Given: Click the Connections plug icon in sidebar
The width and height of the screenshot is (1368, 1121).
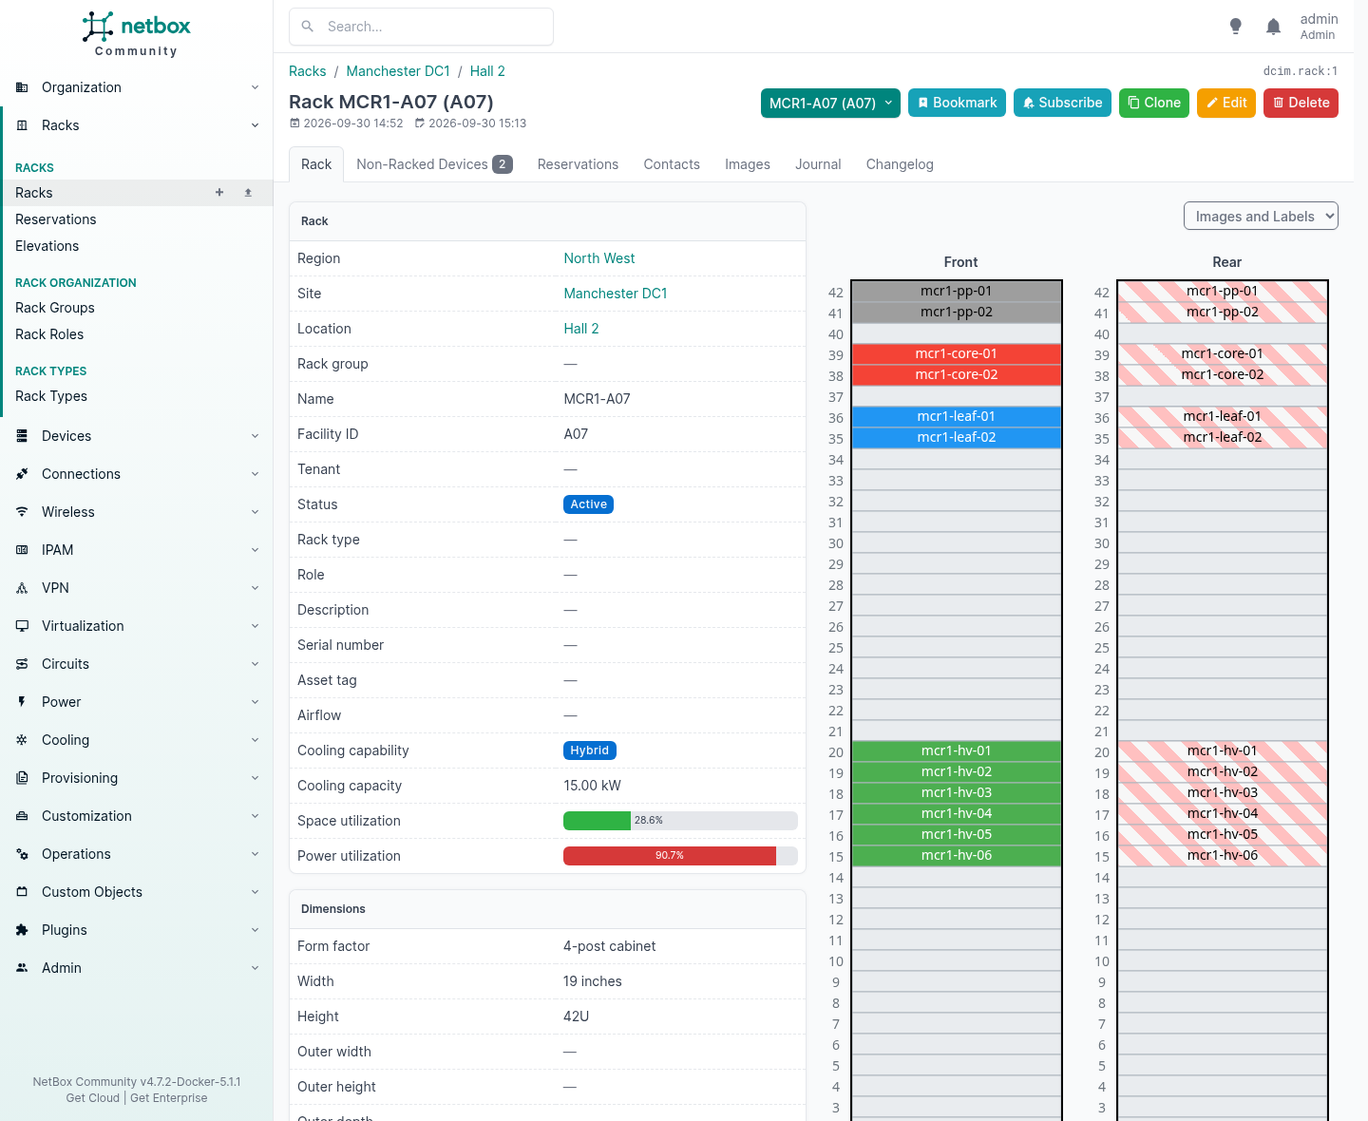Looking at the screenshot, I should (x=22, y=474).
